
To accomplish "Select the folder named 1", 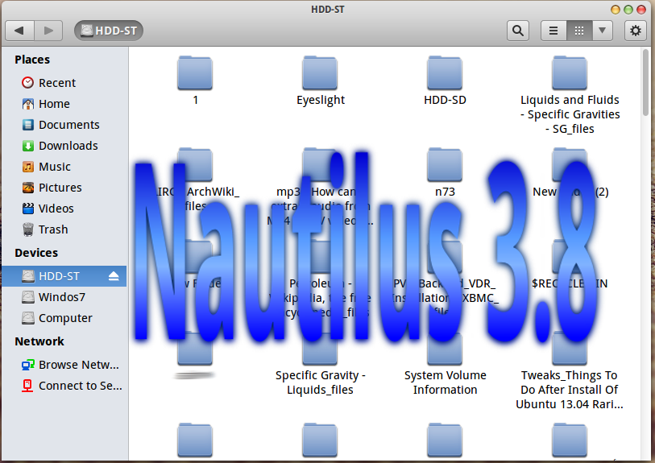I will [195, 81].
